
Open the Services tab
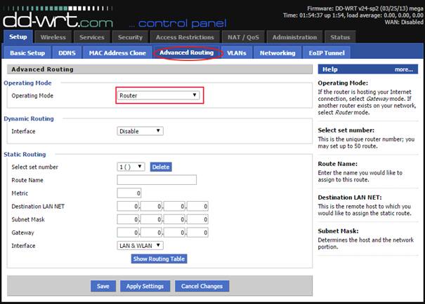92,37
